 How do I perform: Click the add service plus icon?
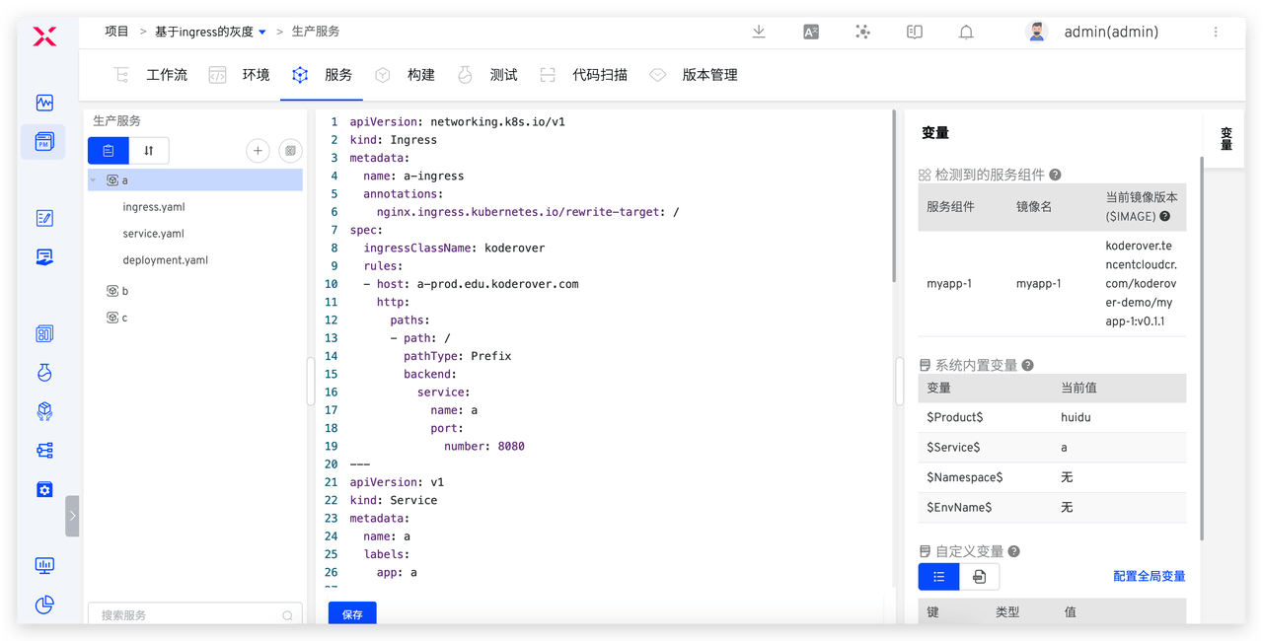point(258,151)
